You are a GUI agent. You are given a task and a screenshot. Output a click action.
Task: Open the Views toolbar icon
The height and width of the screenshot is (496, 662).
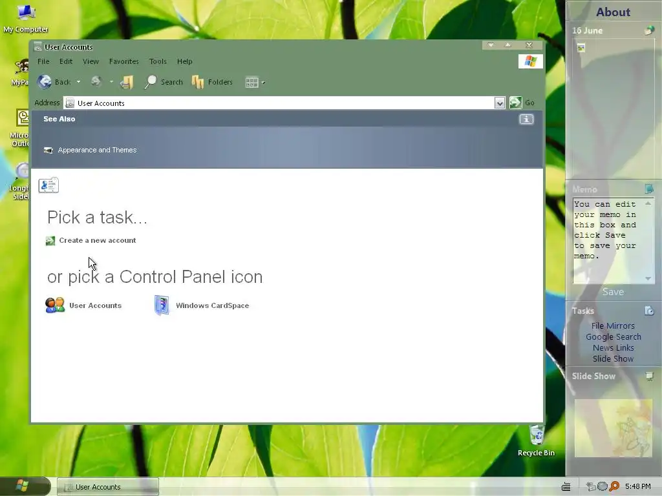click(x=251, y=82)
